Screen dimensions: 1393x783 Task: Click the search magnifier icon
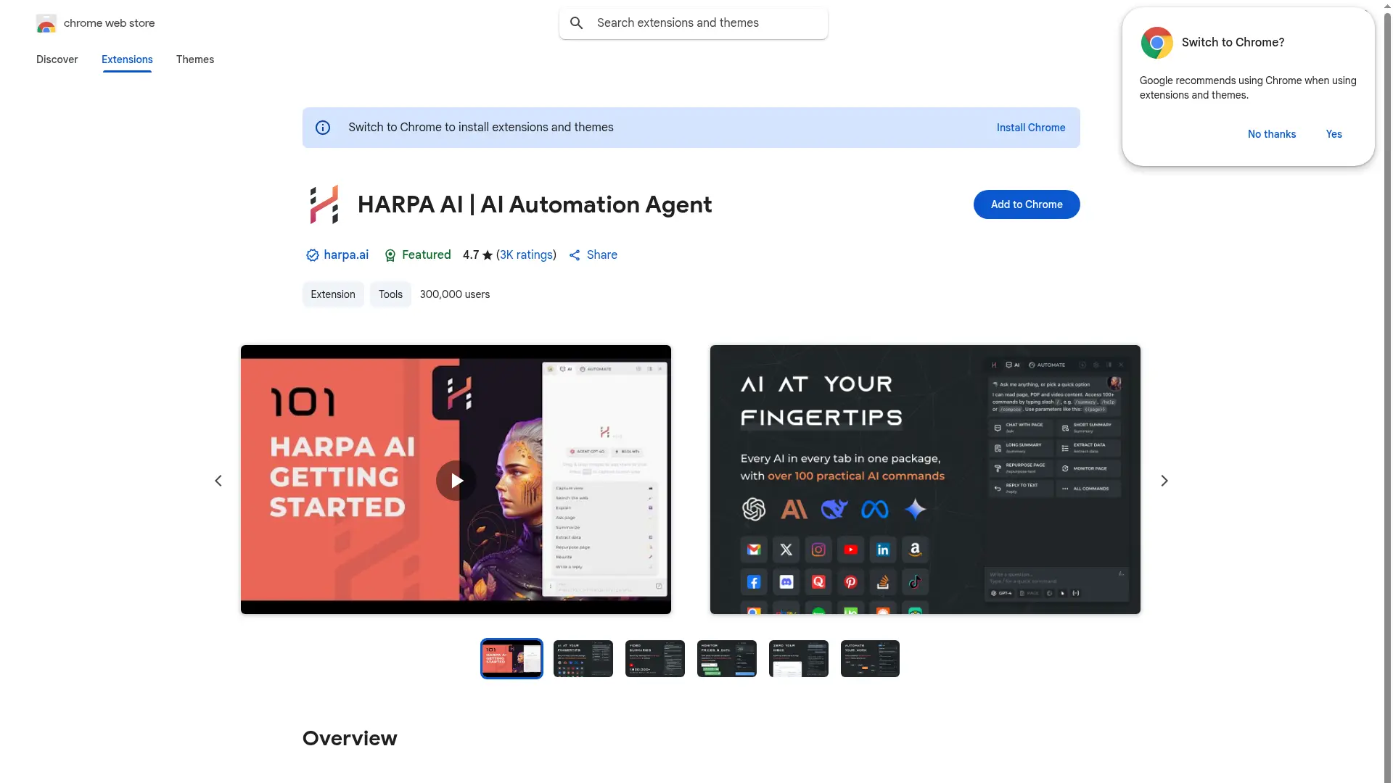[576, 23]
